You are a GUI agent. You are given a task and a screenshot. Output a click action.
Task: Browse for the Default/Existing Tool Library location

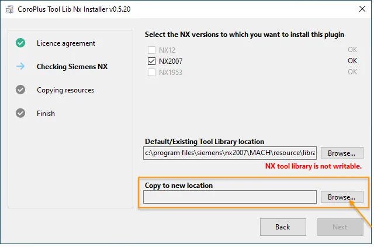[x=341, y=153]
